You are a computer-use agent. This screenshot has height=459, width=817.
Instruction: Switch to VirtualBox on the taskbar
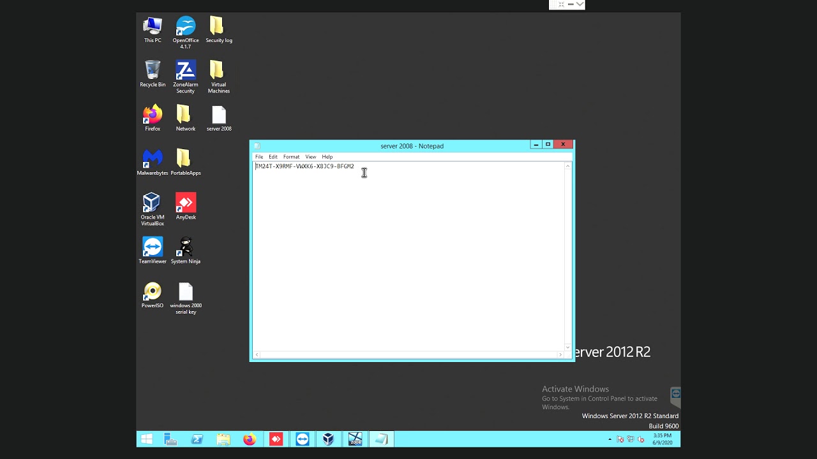328,439
